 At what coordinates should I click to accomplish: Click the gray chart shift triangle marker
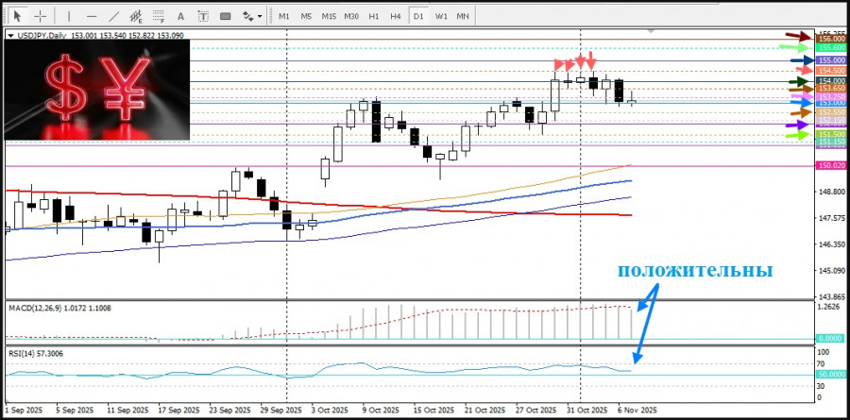[651, 31]
